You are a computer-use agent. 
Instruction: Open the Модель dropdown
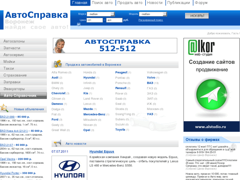(x=153, y=14)
